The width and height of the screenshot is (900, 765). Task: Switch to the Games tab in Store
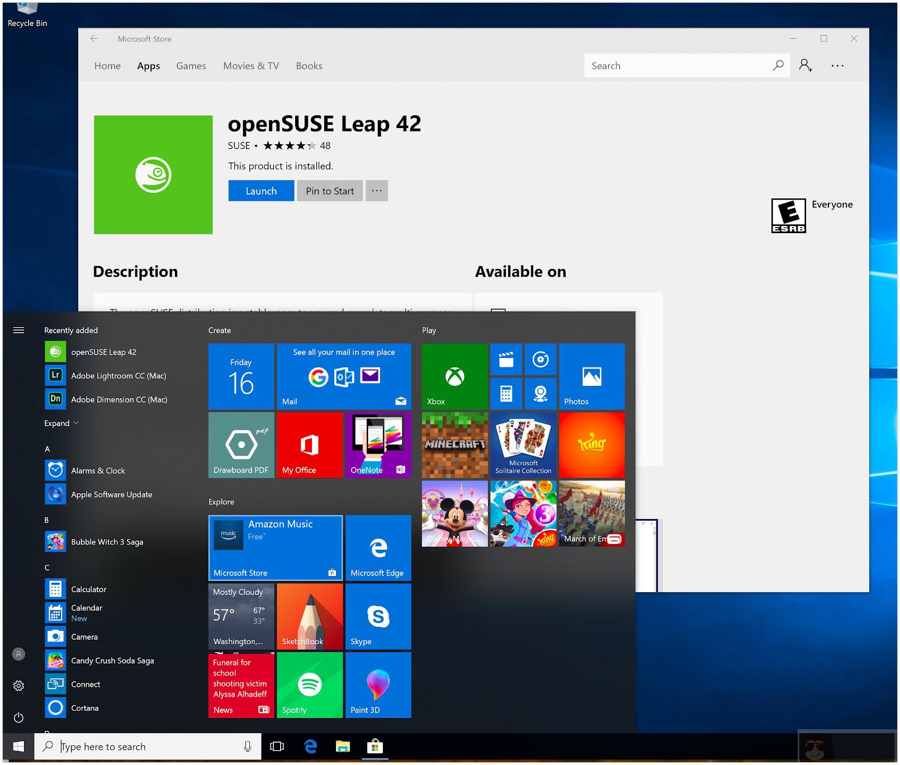(191, 65)
